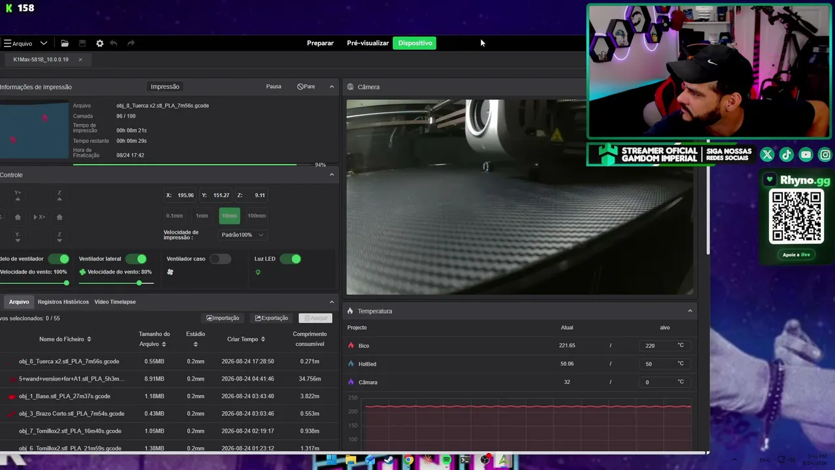This screenshot has width=835, height=470.
Task: Open the Registros Históricos tab
Action: (63, 302)
